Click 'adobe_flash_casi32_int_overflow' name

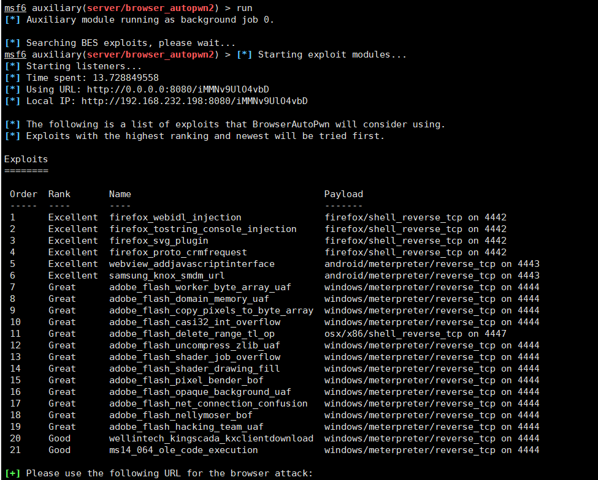coord(194,322)
